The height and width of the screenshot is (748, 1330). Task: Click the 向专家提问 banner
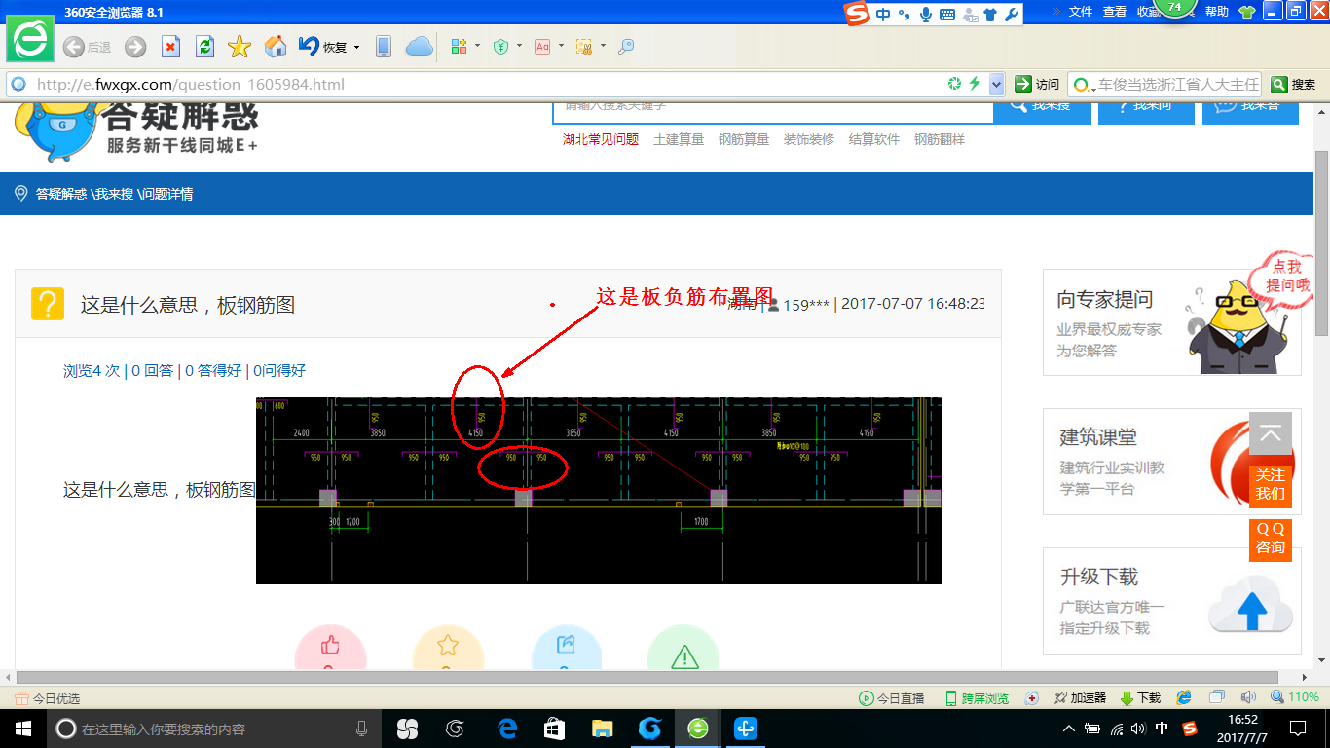pos(1172,322)
